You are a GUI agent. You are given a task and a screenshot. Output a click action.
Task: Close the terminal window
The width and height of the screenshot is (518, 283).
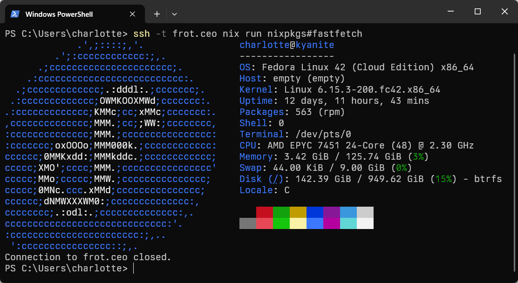point(504,12)
